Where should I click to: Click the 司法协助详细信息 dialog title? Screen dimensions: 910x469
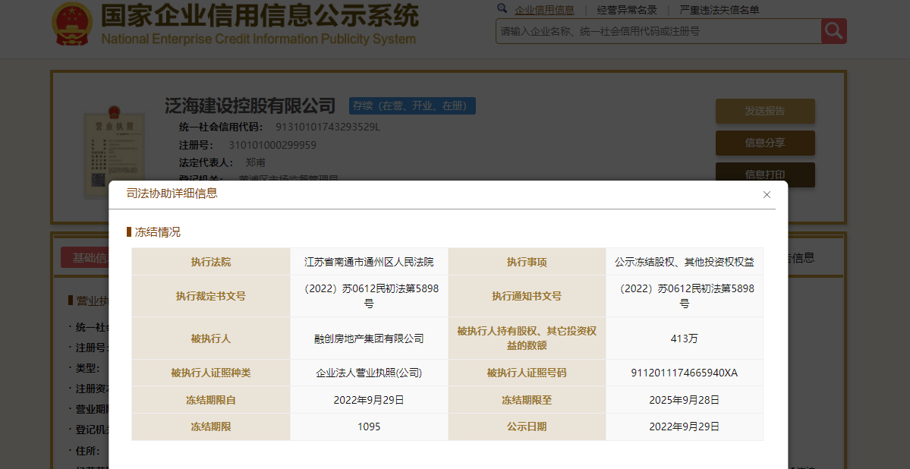coord(172,194)
